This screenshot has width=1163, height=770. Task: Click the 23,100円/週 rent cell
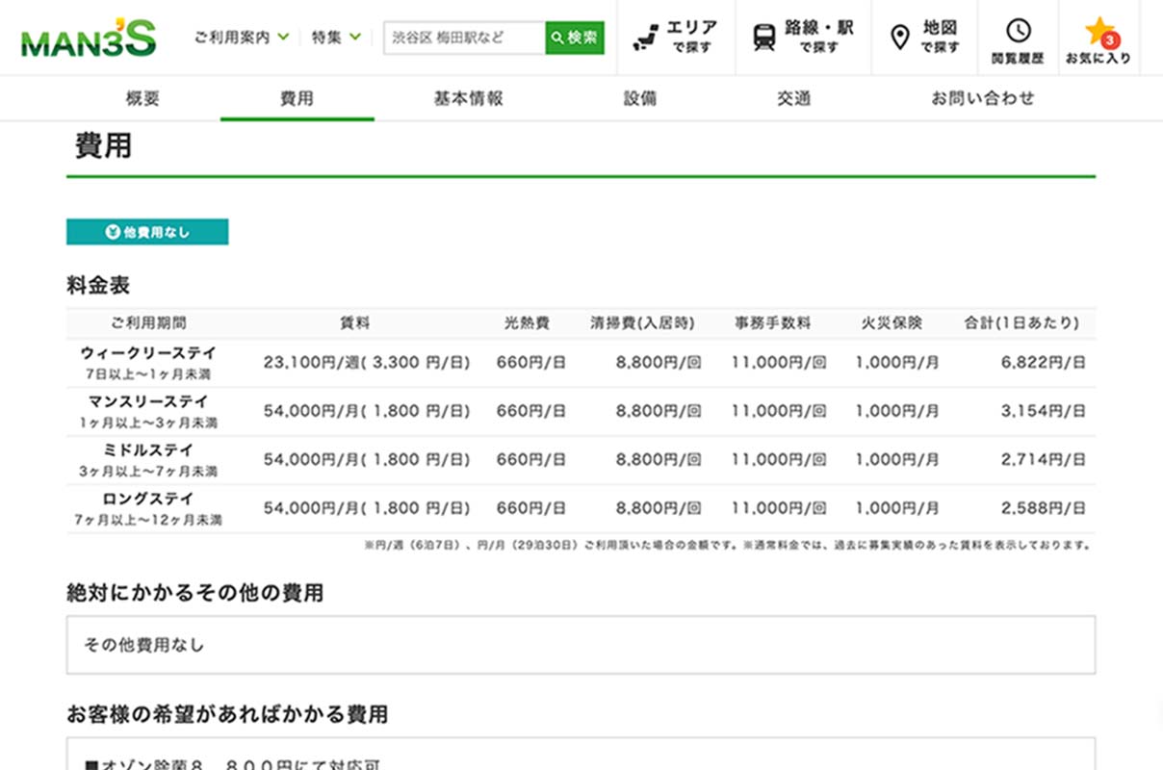pyautogui.click(x=367, y=363)
